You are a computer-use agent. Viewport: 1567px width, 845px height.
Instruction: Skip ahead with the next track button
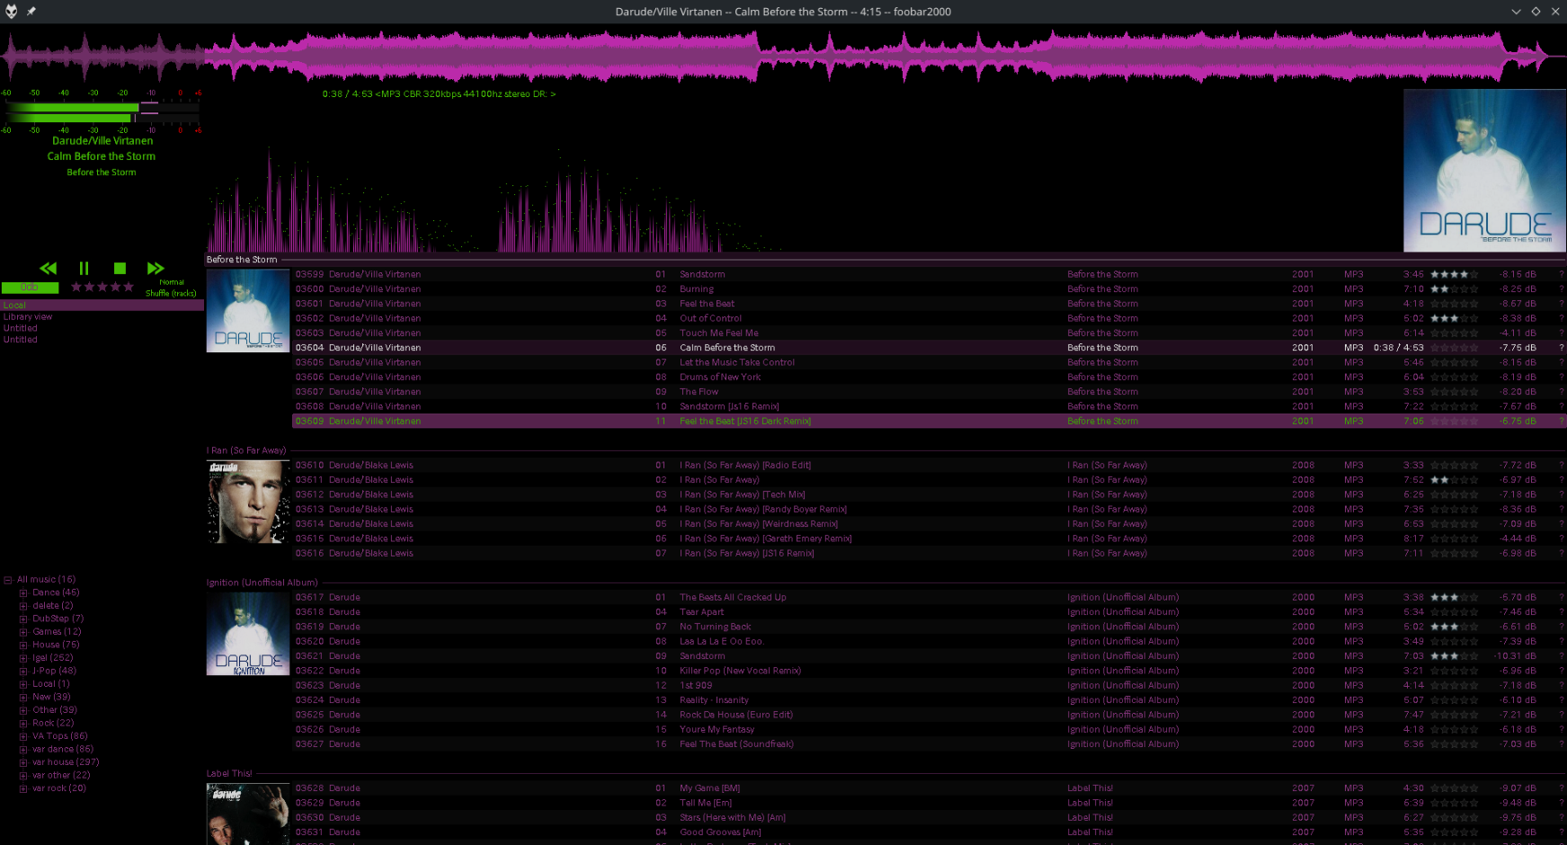pyautogui.click(x=156, y=268)
